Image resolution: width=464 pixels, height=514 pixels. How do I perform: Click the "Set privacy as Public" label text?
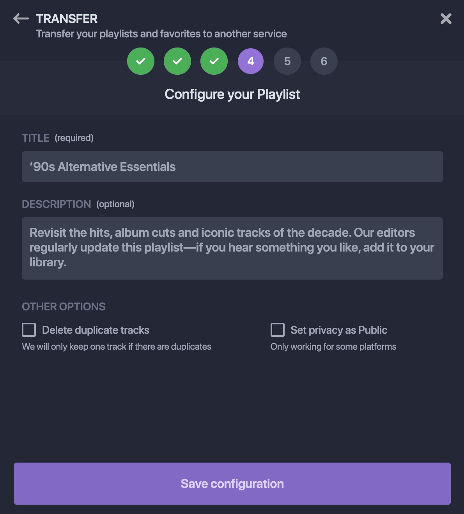[339, 330]
